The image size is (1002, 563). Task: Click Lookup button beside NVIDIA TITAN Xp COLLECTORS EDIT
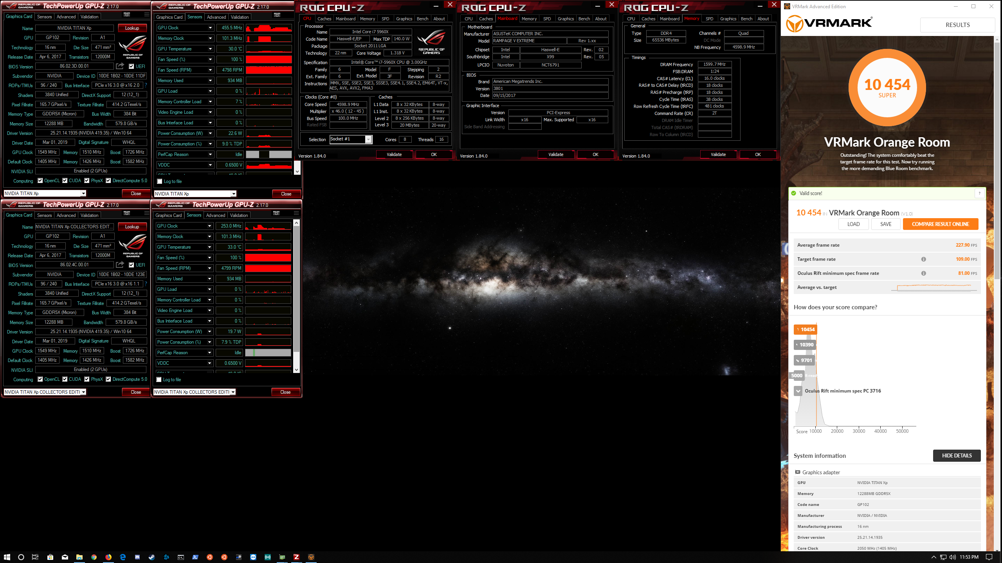132,227
